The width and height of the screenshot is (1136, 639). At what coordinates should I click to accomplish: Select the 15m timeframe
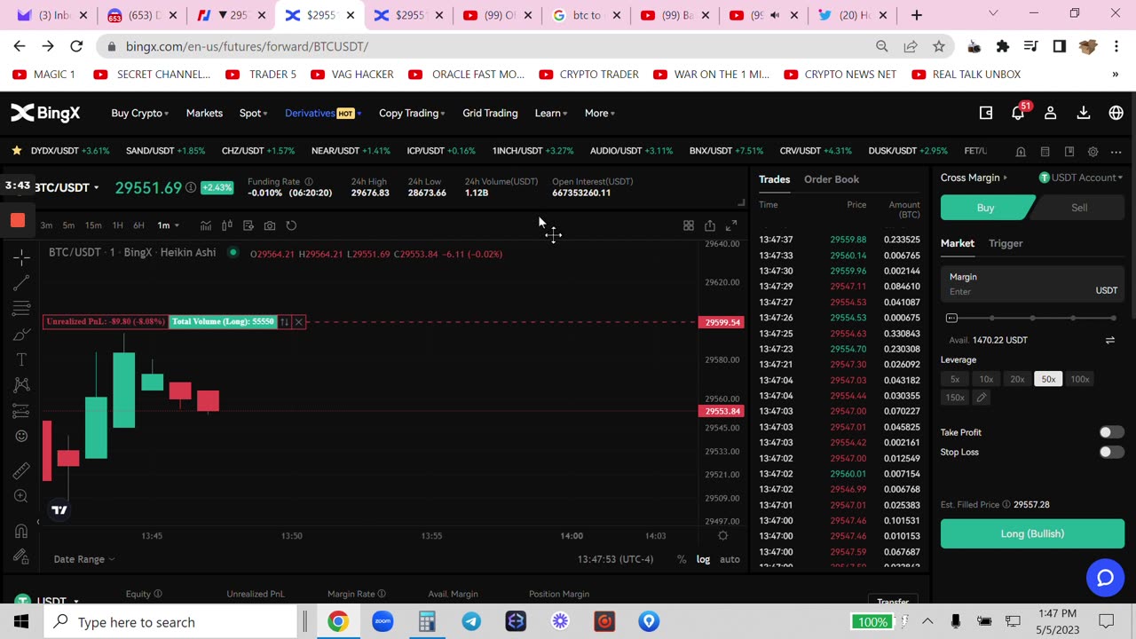[x=93, y=225]
